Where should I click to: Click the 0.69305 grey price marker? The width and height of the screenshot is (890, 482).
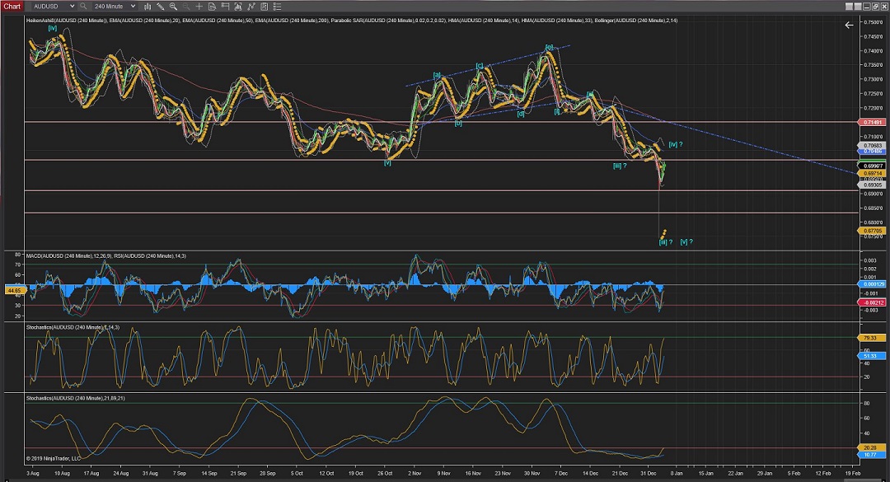[873, 185]
